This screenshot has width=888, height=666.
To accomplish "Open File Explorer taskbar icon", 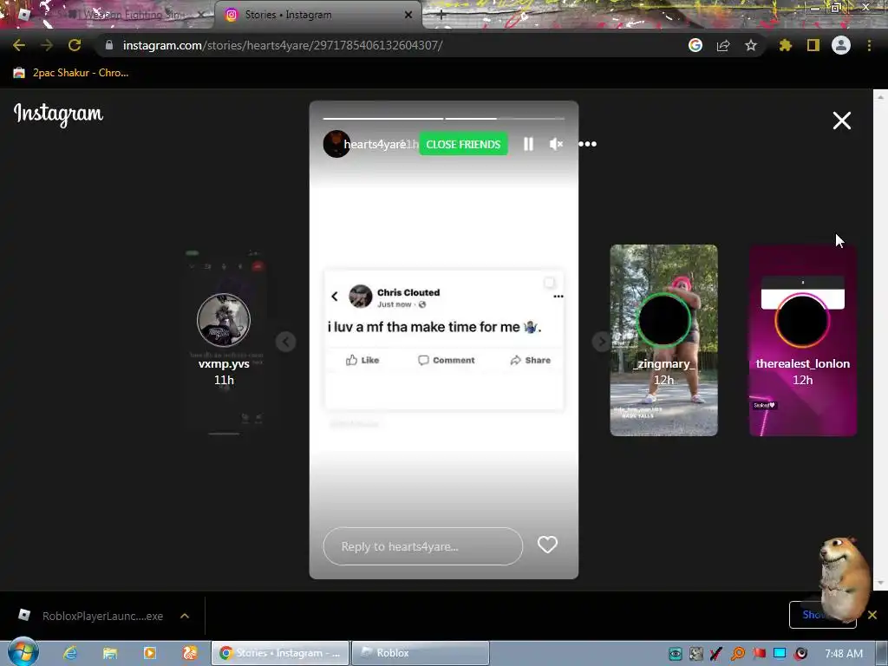I will click(x=110, y=653).
